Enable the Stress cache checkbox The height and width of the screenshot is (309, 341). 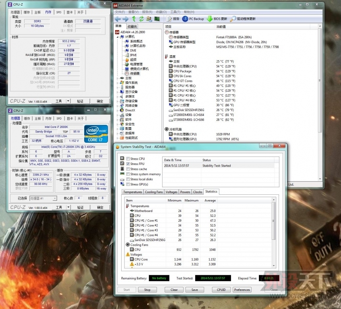(128, 169)
